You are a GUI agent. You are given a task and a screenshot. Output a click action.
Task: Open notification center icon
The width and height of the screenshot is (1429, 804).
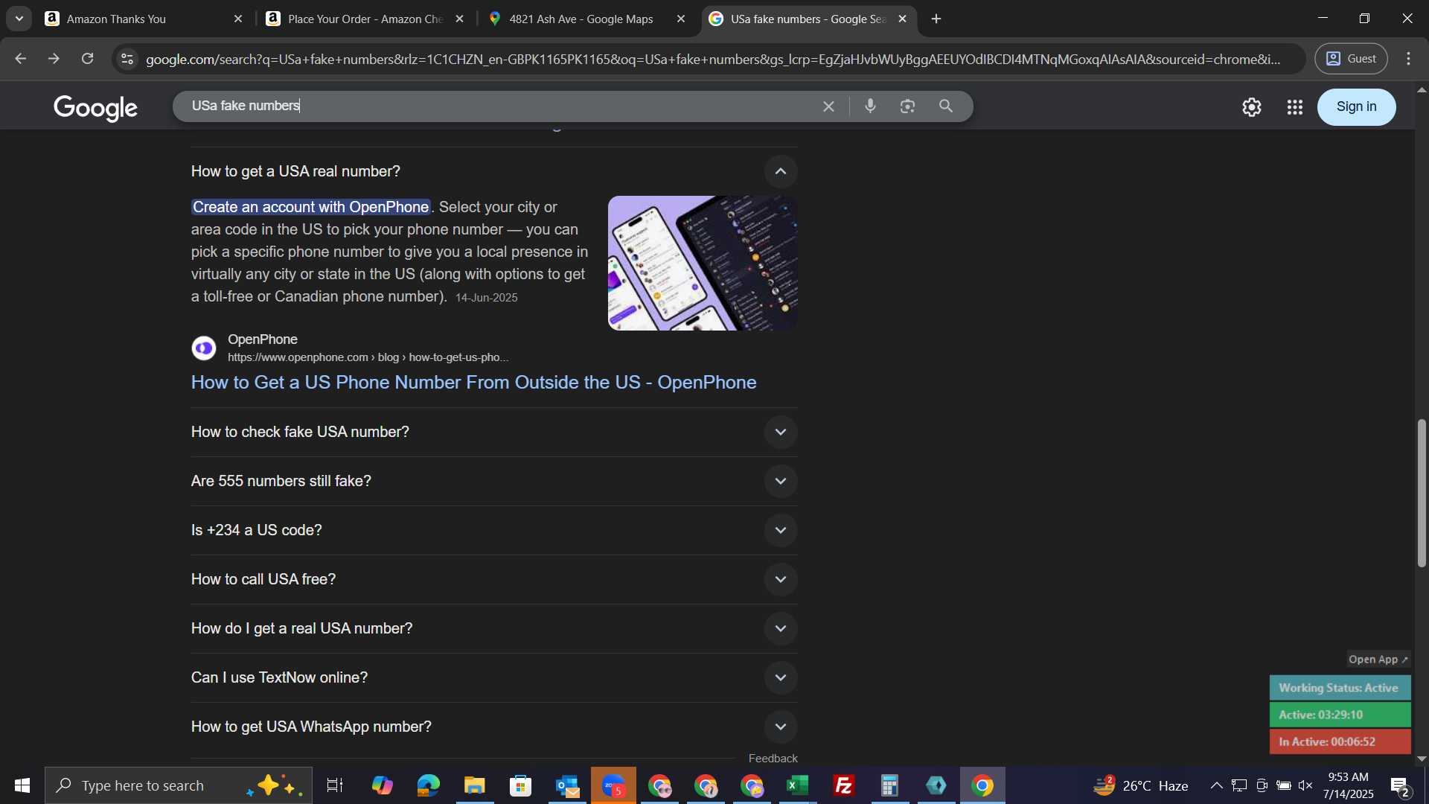1401,785
